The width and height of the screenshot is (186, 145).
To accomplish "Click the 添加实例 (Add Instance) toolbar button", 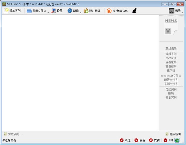I will point(12,11).
